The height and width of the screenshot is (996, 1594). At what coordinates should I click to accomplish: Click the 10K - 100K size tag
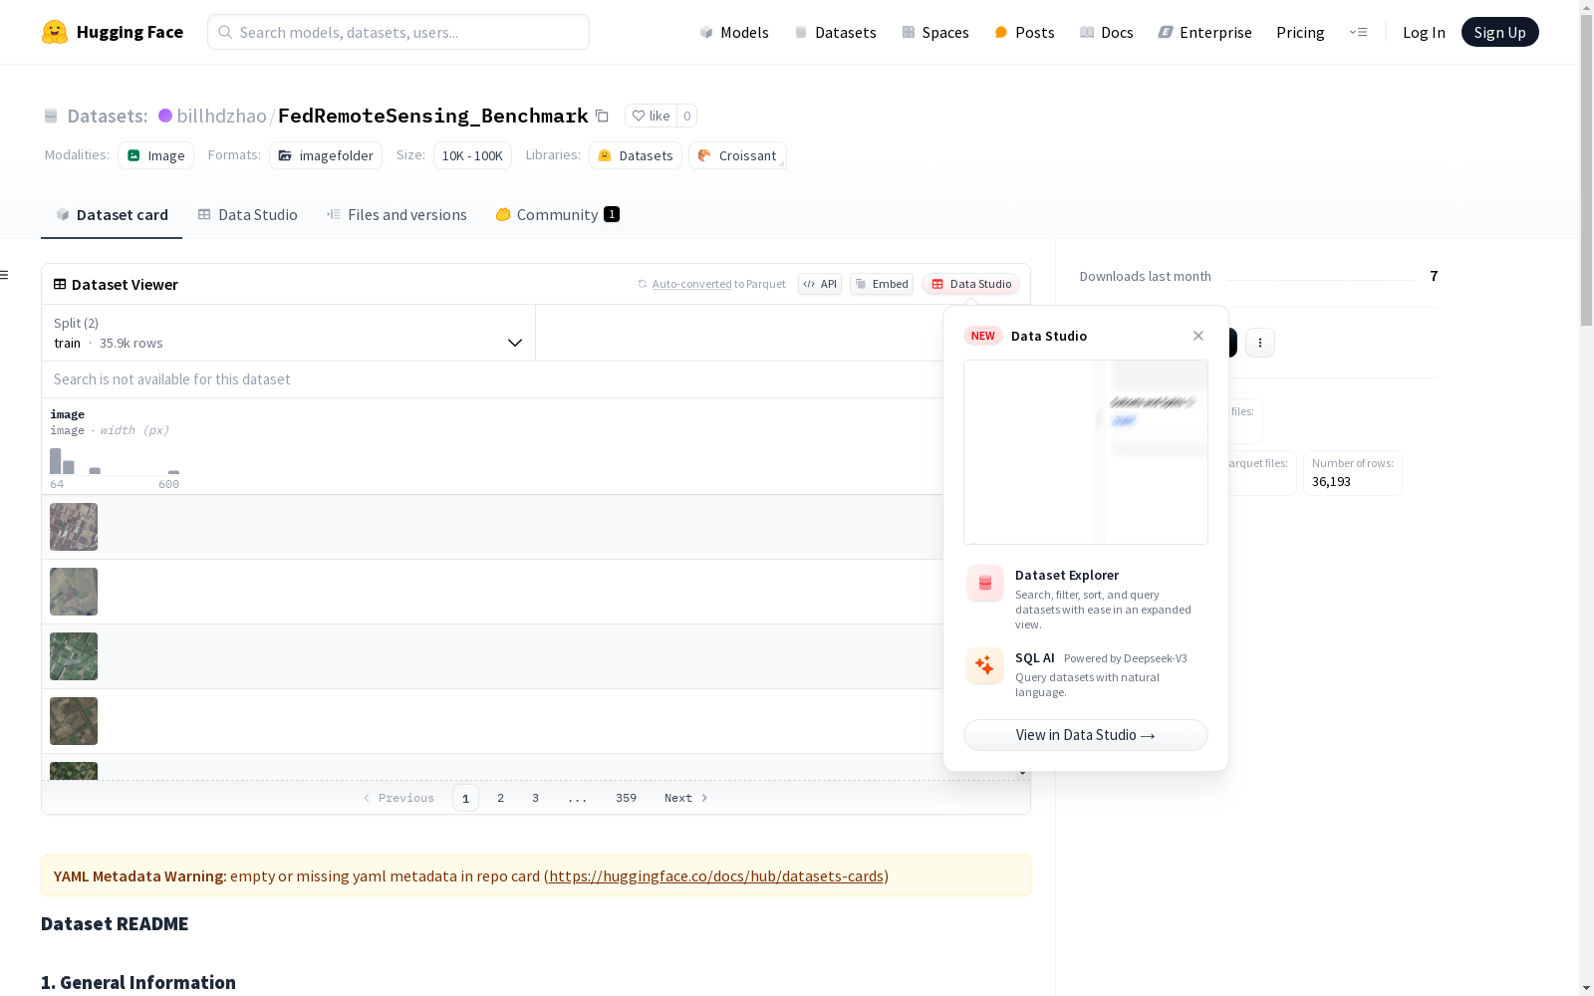(472, 155)
